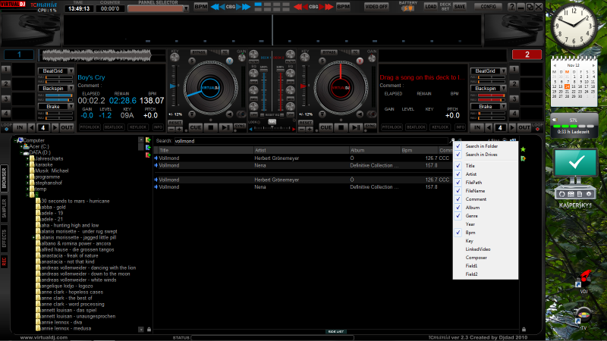Enable KEYLOCK on deck 1
The height and width of the screenshot is (341, 607).
[x=138, y=127]
